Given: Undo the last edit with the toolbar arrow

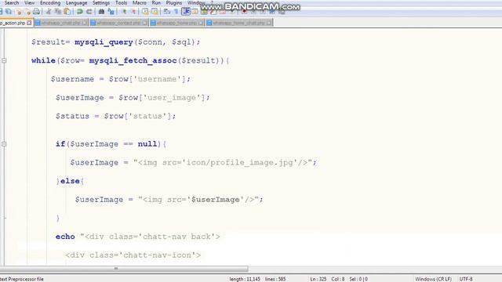Looking at the screenshot, I should coord(80,12).
